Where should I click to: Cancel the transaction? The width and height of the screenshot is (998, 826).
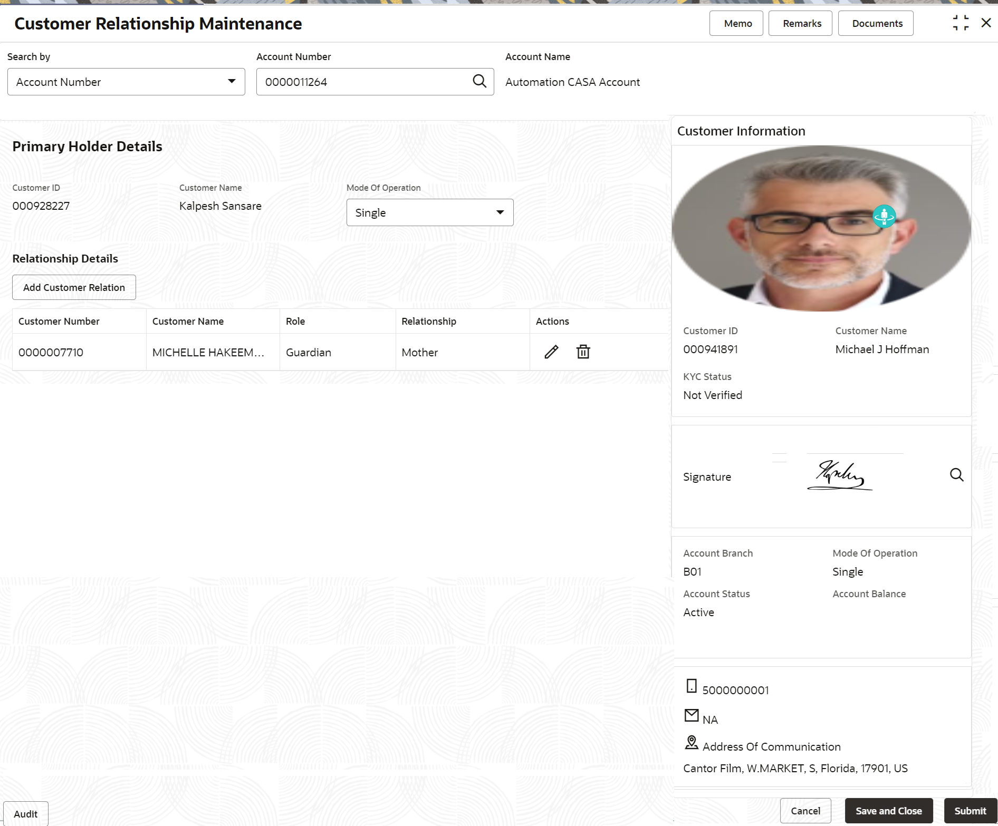point(805,811)
